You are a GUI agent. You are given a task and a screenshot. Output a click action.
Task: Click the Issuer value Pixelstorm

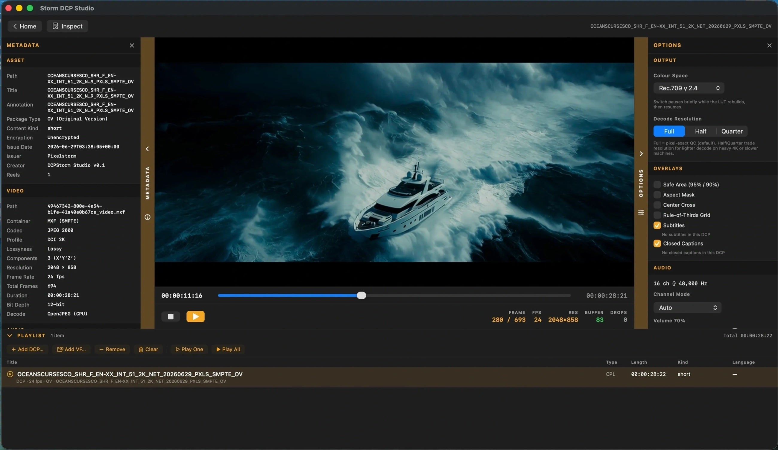tap(62, 156)
